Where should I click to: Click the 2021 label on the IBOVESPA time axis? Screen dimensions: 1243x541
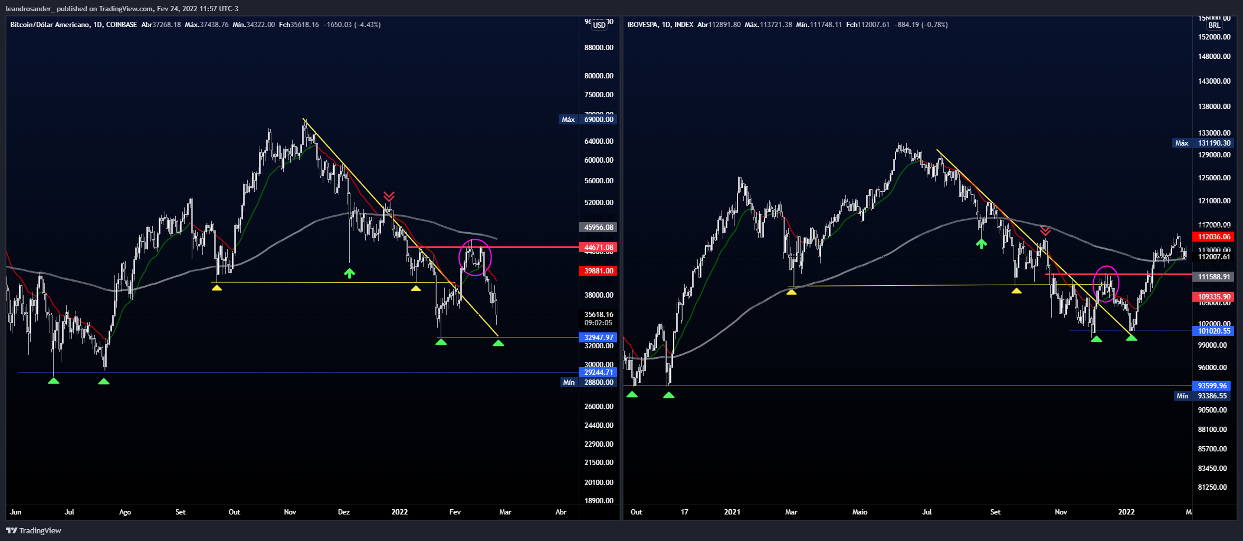[x=732, y=512]
